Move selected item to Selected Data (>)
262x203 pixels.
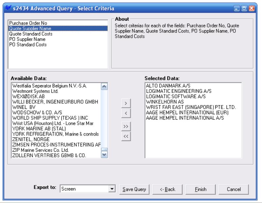(x=126, y=103)
